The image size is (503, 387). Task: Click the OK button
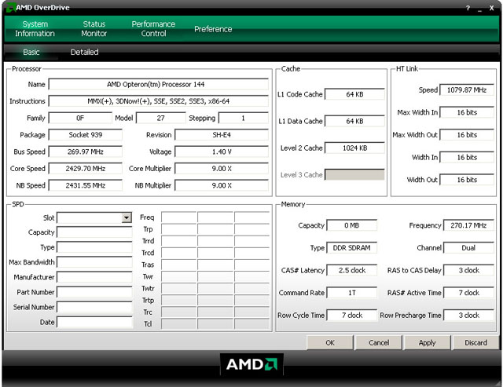[x=330, y=343]
